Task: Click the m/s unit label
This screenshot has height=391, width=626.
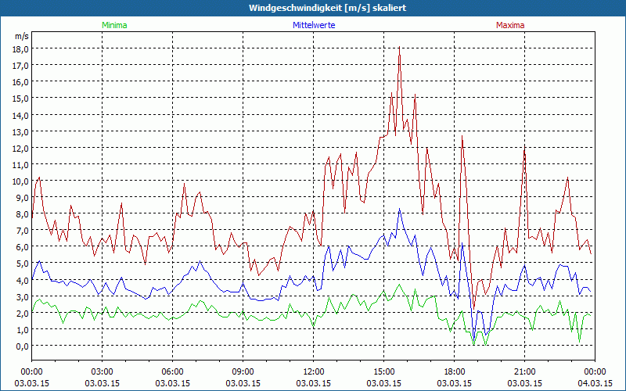Action: 21,36
